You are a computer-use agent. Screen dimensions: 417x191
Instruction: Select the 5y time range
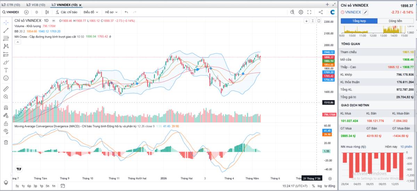(17, 186)
